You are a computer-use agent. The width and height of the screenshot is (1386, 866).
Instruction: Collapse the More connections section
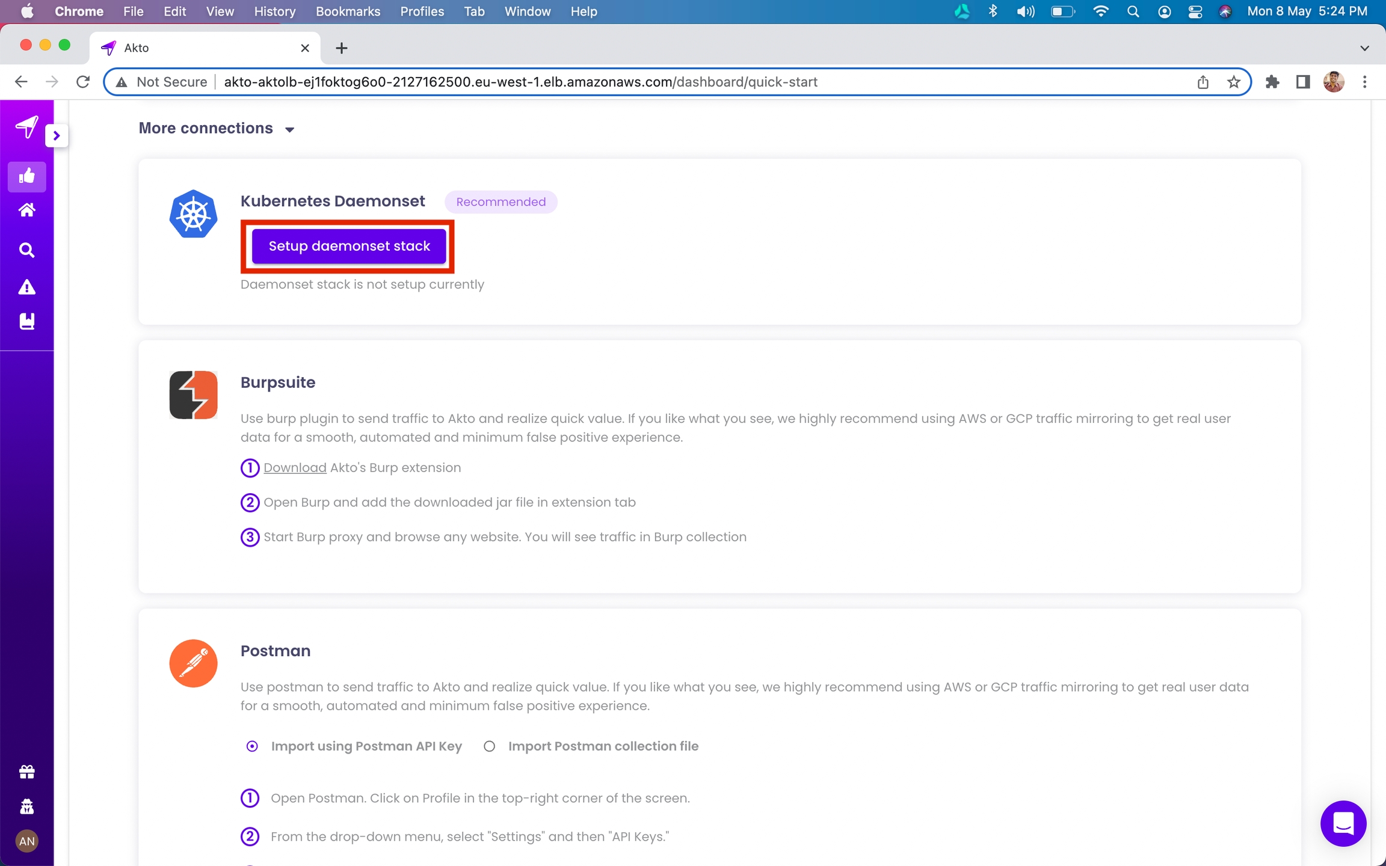tap(289, 129)
